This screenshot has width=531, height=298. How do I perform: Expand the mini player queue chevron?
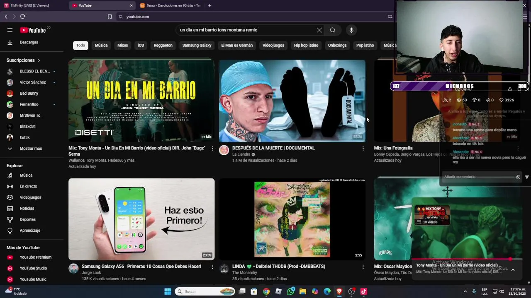tap(513, 270)
